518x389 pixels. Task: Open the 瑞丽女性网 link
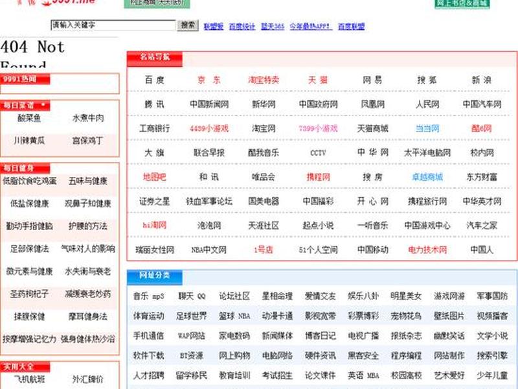[155, 250]
